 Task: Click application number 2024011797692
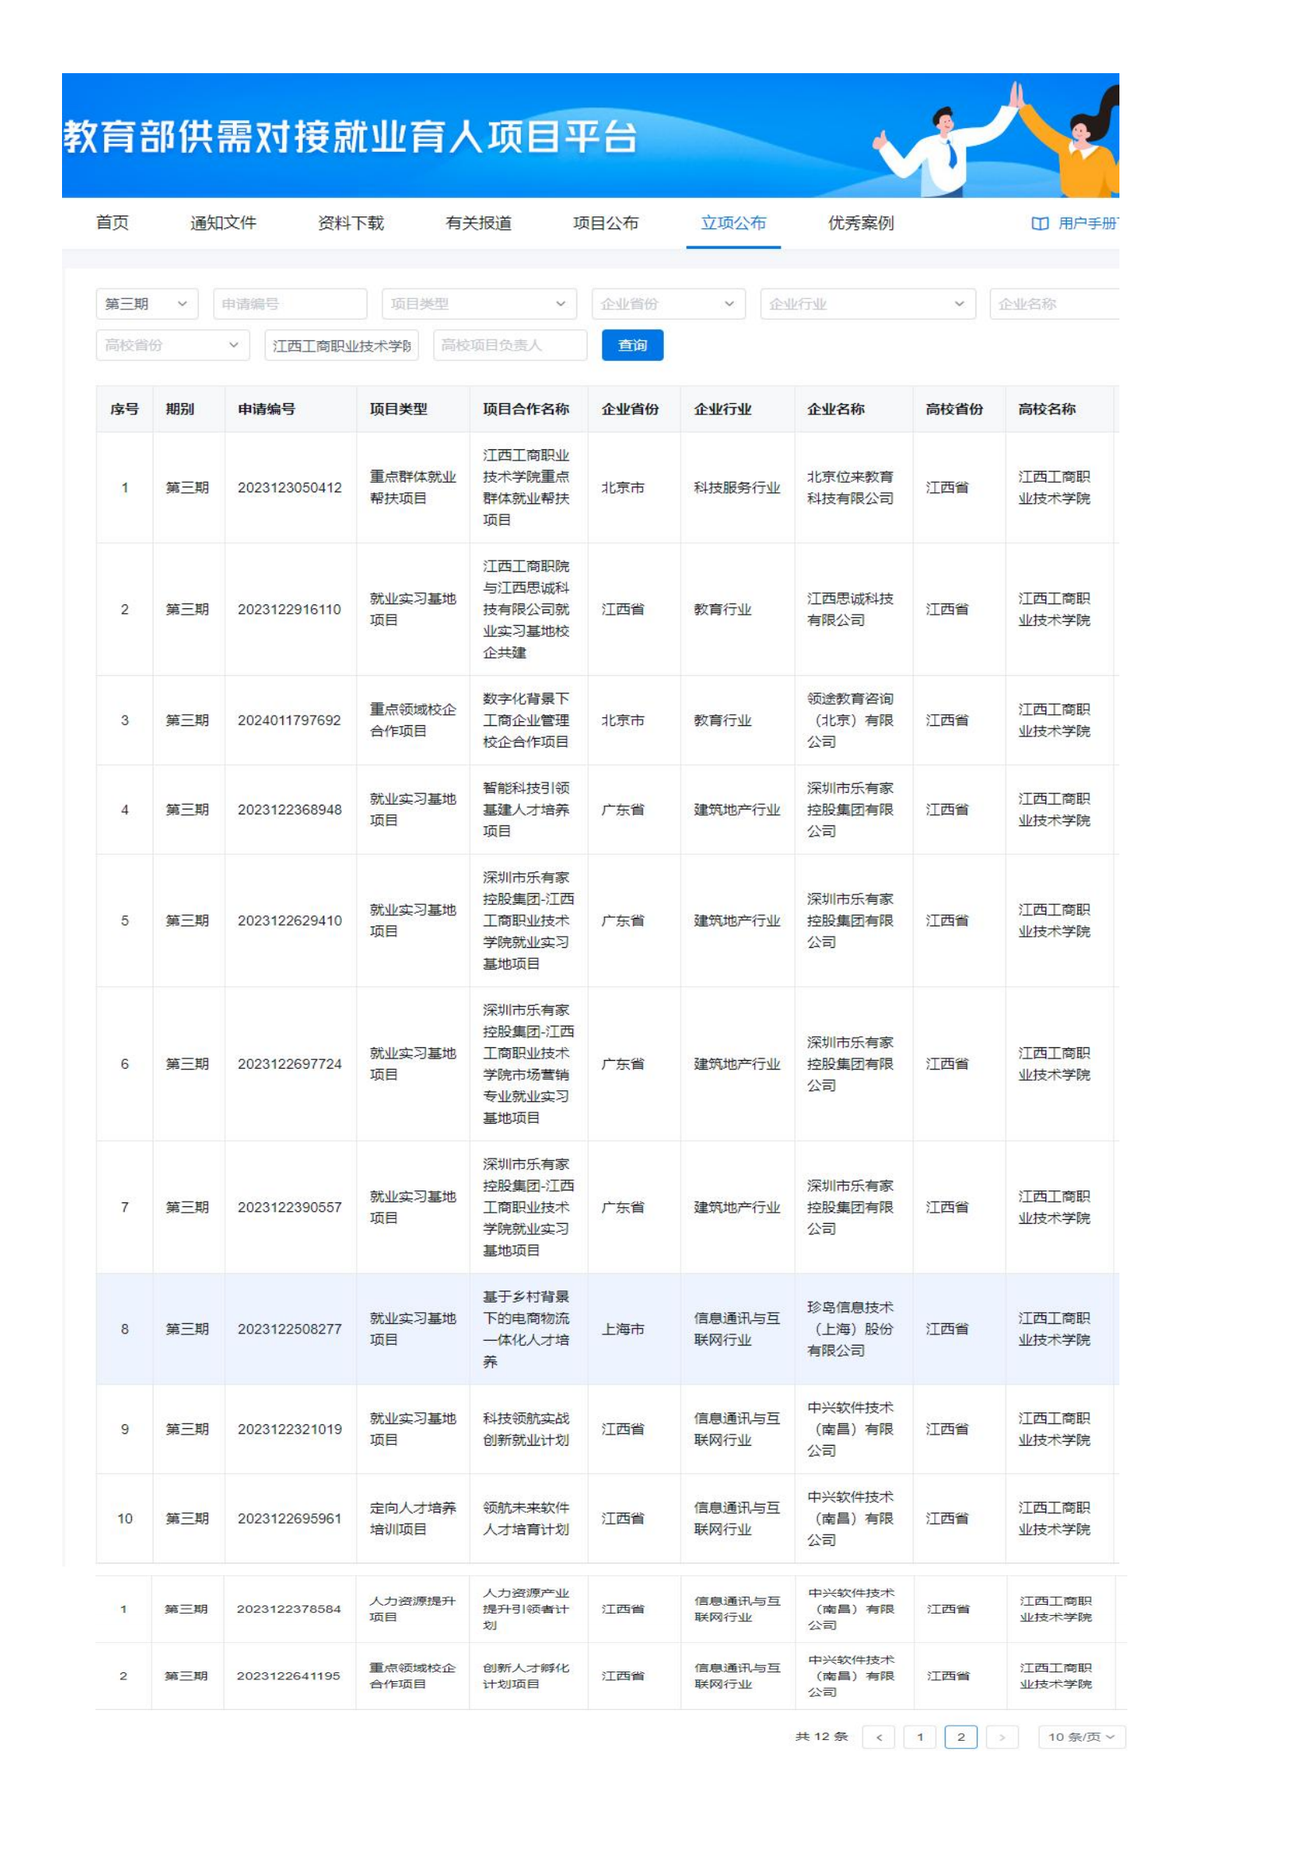coord(290,720)
